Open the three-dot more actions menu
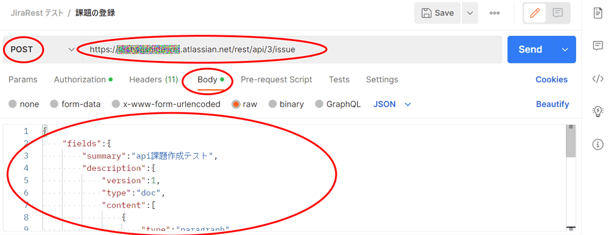 click(x=494, y=13)
